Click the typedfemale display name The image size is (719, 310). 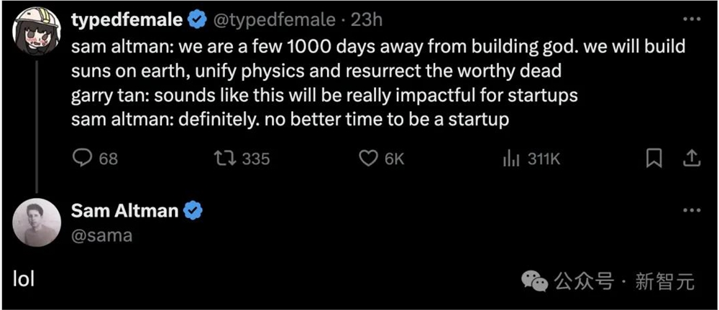127,21
